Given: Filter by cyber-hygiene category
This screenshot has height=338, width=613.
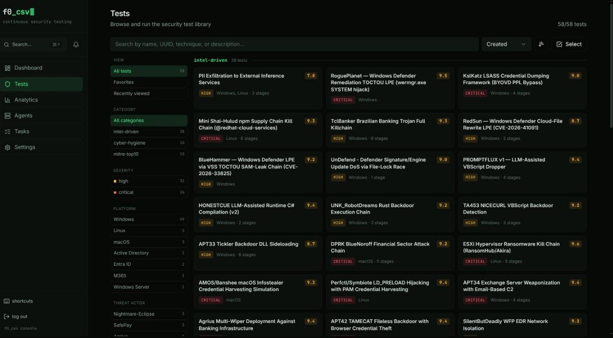Looking at the screenshot, I should coord(149,143).
